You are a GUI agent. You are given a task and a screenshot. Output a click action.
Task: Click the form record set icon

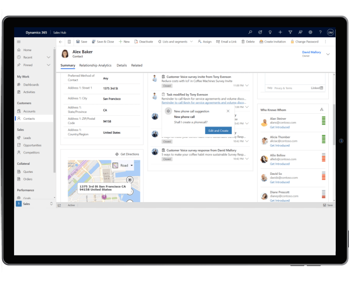(x=69, y=42)
